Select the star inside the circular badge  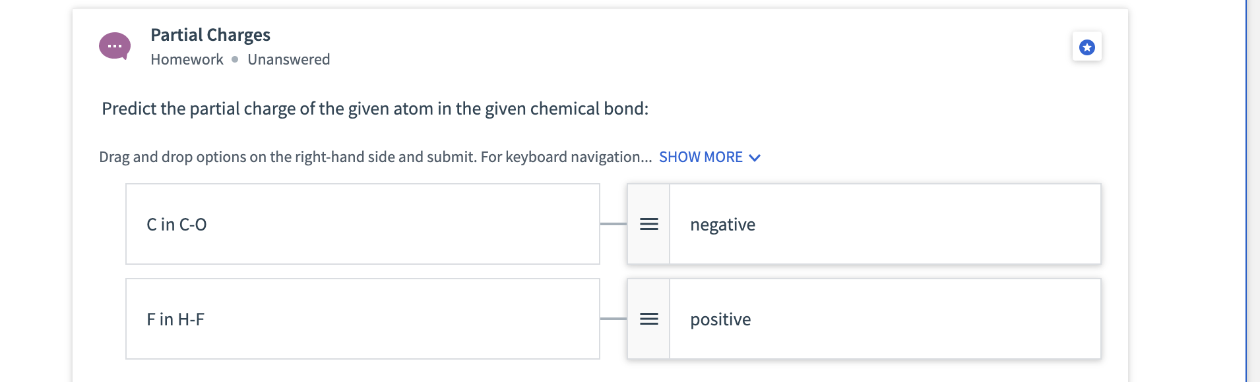(1086, 47)
